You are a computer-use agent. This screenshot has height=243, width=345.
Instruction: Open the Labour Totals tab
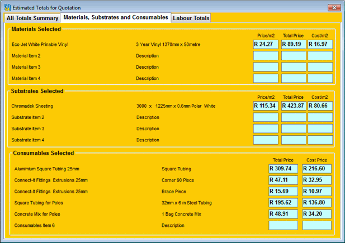pyautogui.click(x=191, y=18)
